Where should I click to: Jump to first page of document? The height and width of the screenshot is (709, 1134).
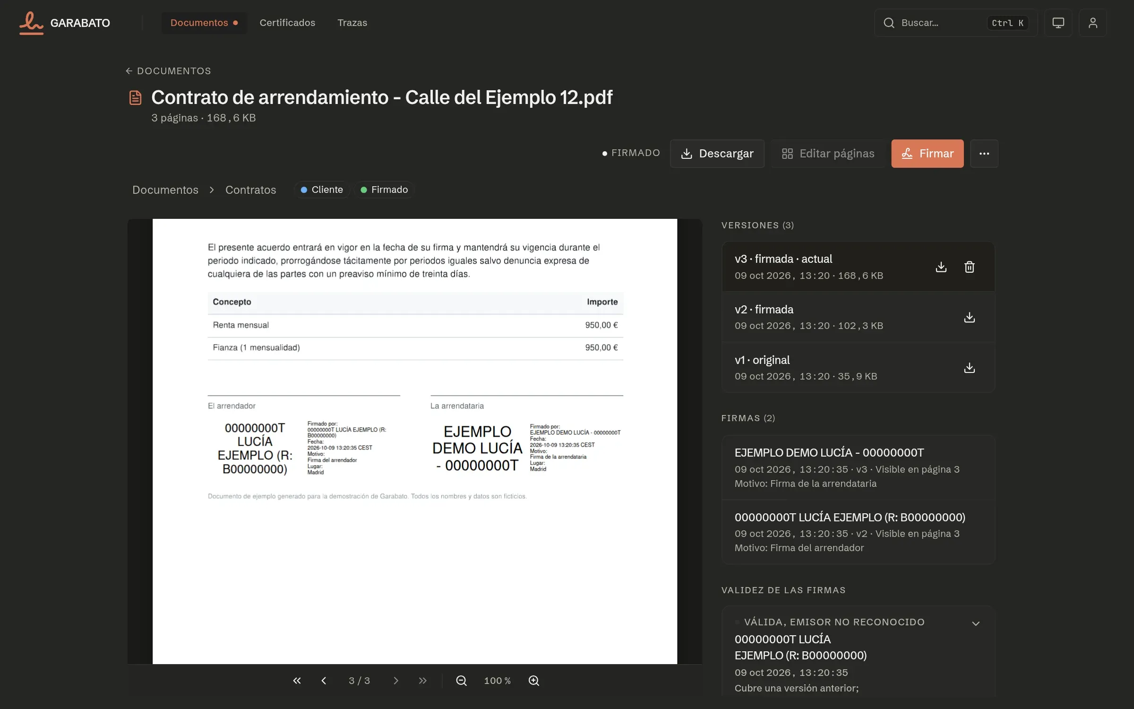[297, 681]
